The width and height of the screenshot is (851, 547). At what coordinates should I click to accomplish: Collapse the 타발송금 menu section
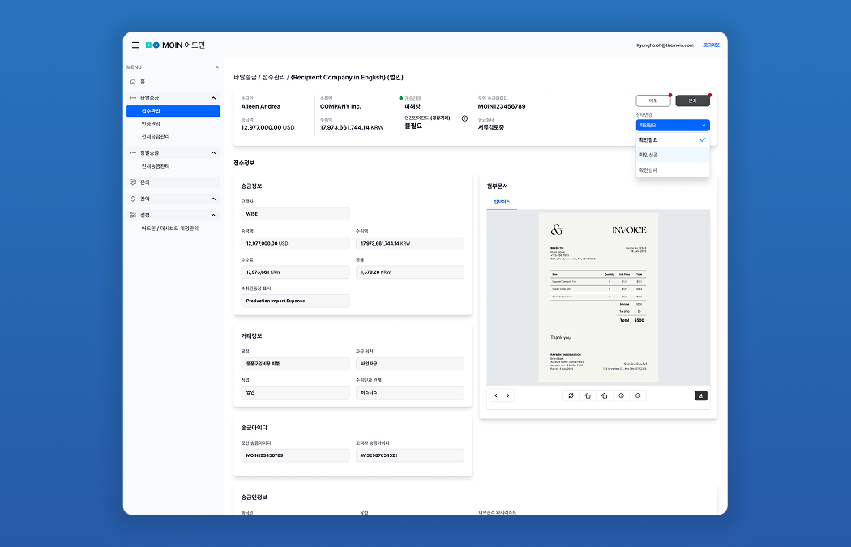pos(213,98)
